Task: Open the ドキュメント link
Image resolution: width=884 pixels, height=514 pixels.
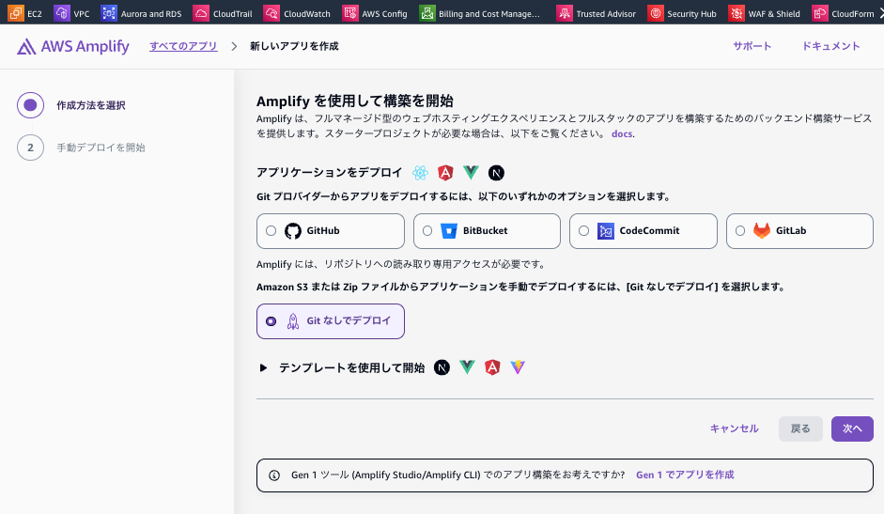Action: pyautogui.click(x=831, y=46)
